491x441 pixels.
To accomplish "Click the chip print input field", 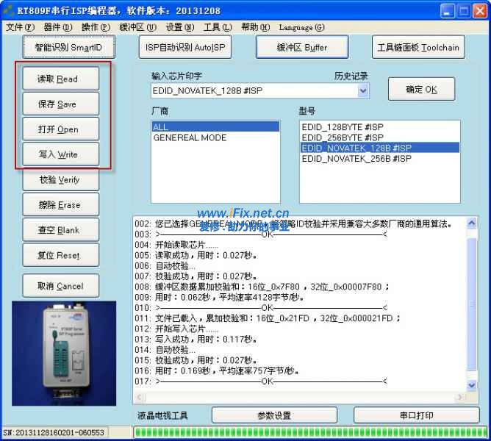I will click(x=253, y=90).
